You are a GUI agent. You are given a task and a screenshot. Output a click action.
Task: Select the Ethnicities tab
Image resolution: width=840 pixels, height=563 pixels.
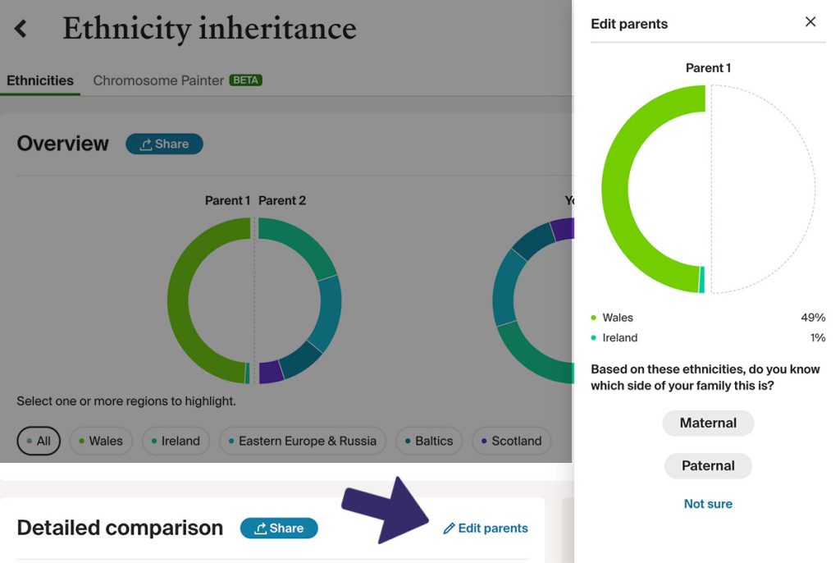pyautogui.click(x=39, y=80)
